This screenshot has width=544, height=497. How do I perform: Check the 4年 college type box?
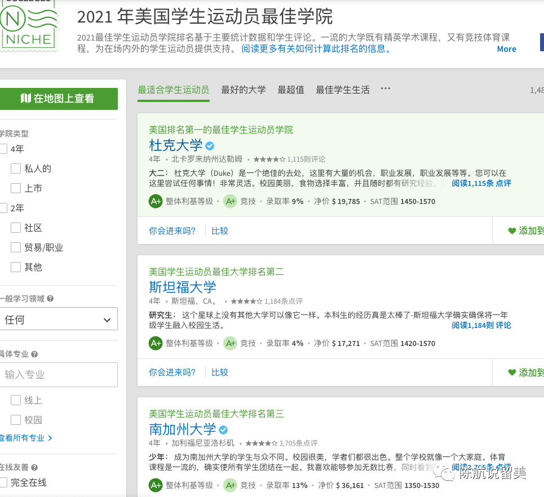tap(3, 149)
